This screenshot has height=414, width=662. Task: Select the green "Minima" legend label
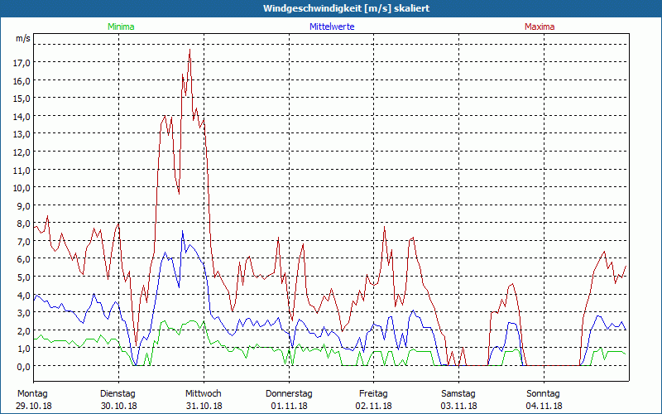point(121,26)
